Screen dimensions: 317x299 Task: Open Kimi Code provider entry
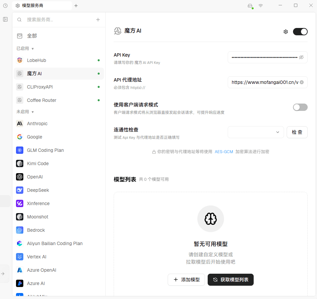[59, 163]
